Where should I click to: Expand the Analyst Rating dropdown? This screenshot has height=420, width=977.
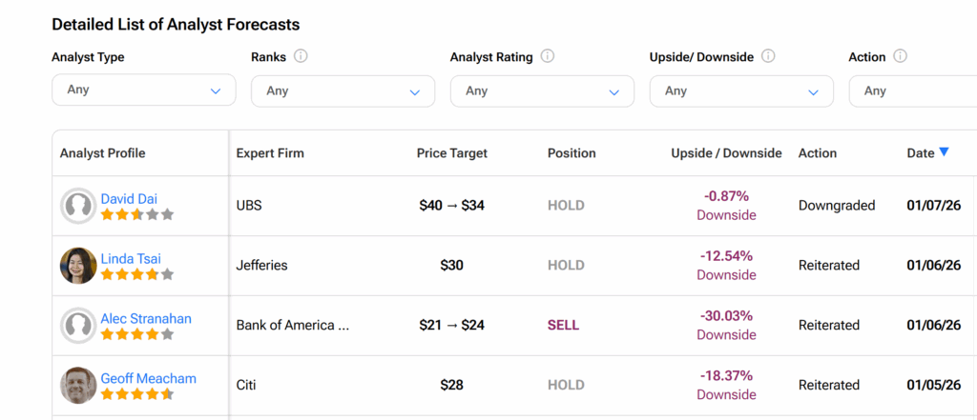542,91
